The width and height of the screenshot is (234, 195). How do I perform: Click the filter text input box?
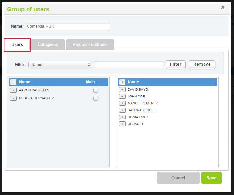(129, 65)
